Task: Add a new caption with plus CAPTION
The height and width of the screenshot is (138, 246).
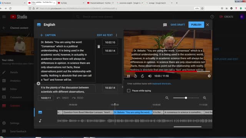Action: pos(48,35)
